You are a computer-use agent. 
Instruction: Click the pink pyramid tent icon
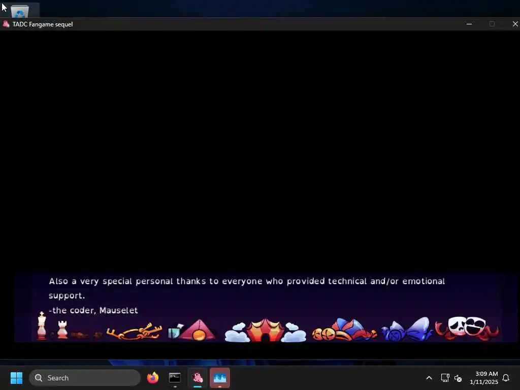[198, 330]
